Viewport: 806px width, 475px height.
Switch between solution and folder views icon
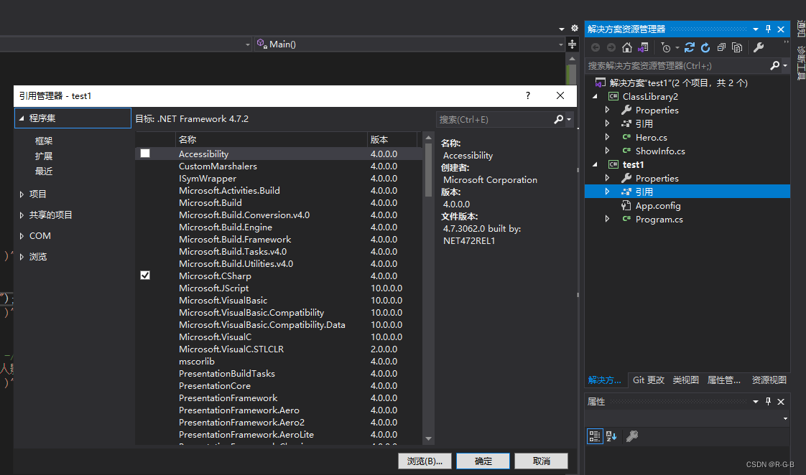643,48
